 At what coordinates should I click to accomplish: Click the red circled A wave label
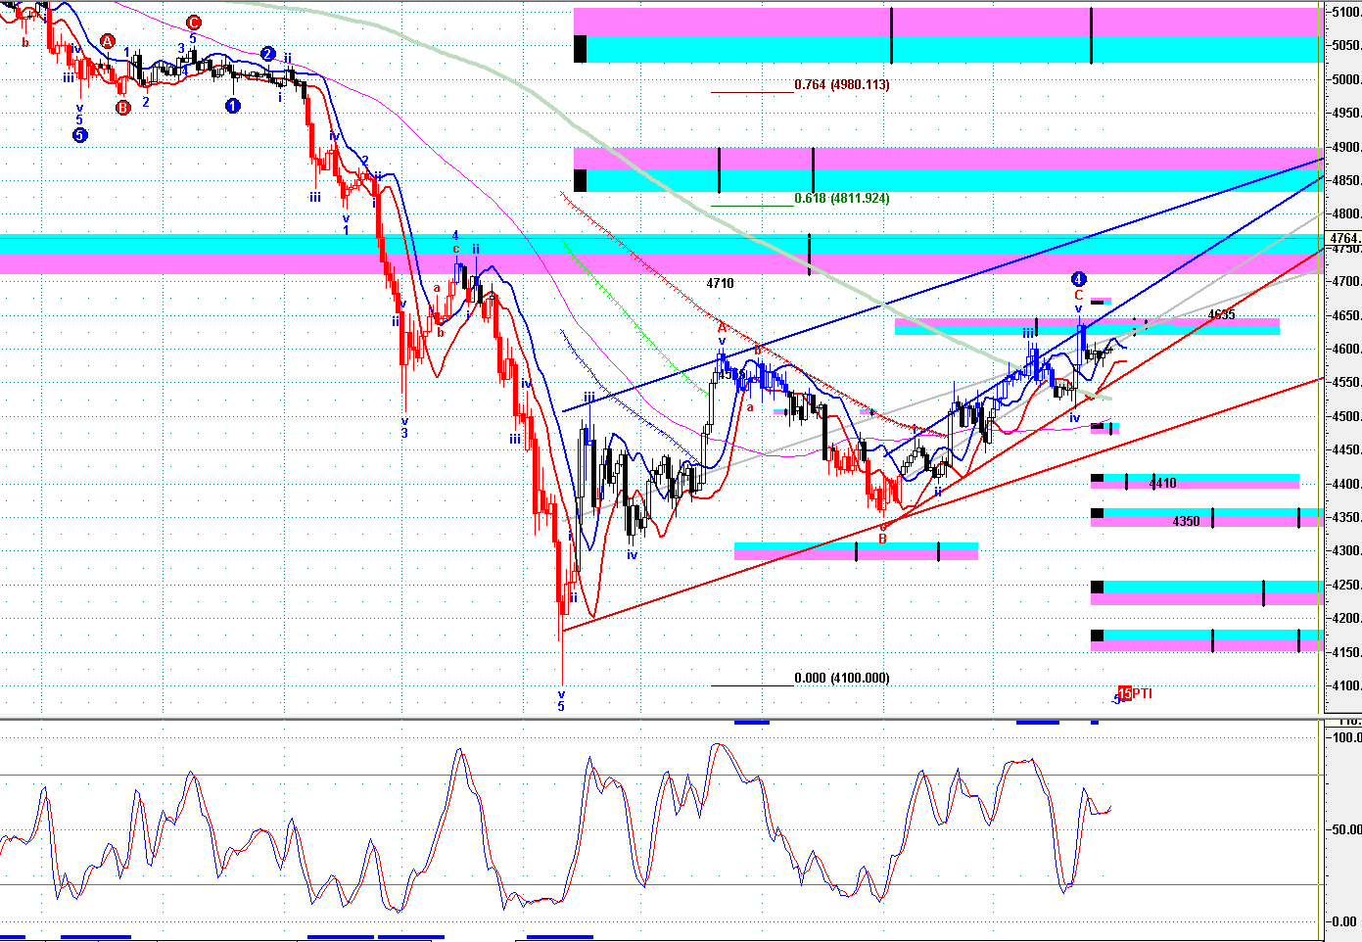point(108,41)
